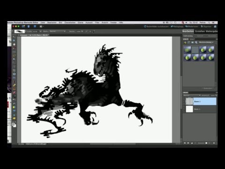Select the Type tool in the toolbox

(14, 67)
